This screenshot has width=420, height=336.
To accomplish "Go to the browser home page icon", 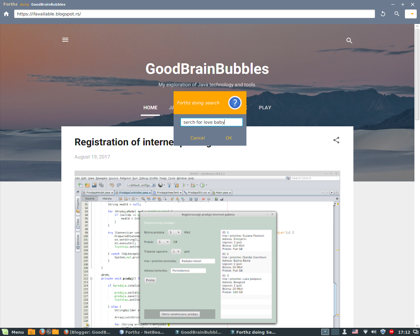I will click(x=6, y=14).
